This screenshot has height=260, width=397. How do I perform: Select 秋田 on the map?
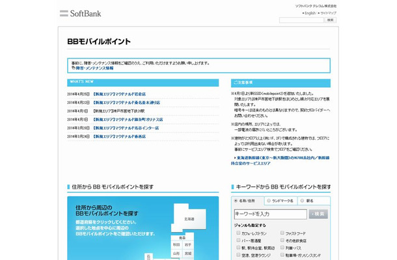point(176,245)
